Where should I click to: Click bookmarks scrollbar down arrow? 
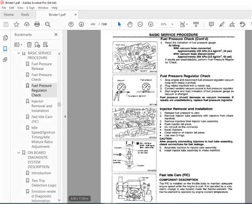59,200
